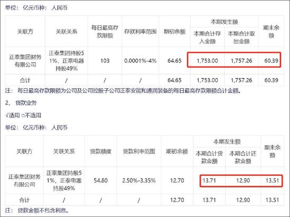The height and width of the screenshot is (217, 290).
Task: Select the 本期合计贷款金额 header cell
Action: tap(209, 157)
